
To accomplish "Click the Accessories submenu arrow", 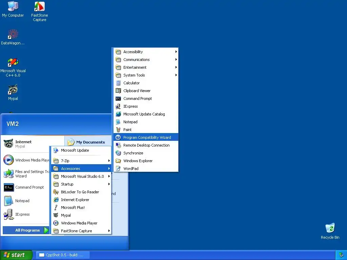I will (109, 169).
